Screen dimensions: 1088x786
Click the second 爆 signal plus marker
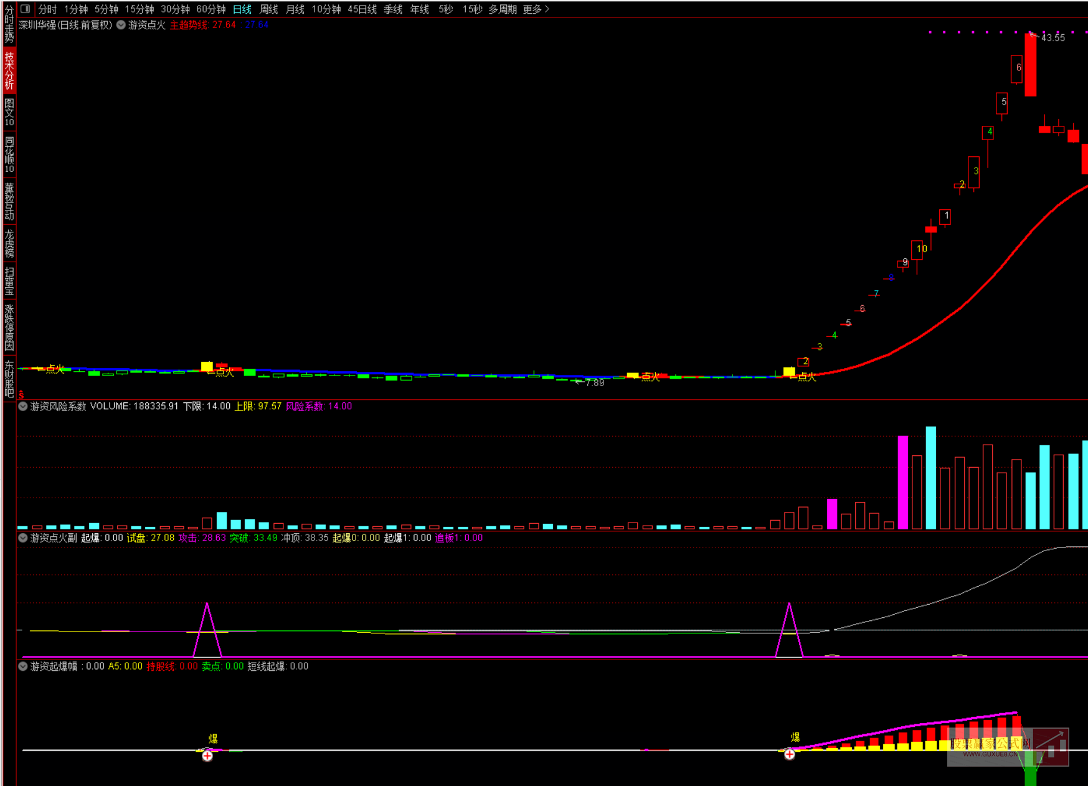tap(789, 754)
